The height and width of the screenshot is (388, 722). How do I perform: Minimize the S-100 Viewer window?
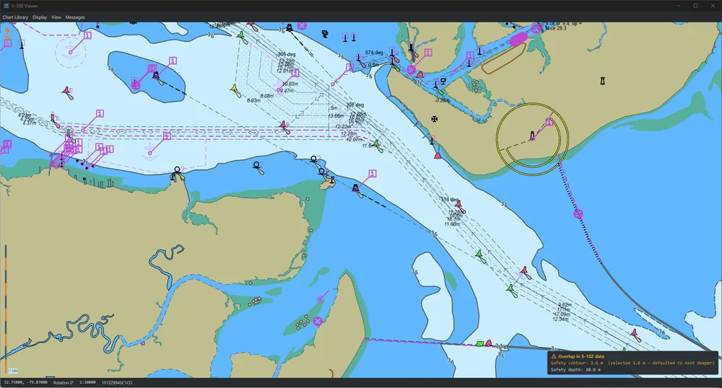point(679,6)
